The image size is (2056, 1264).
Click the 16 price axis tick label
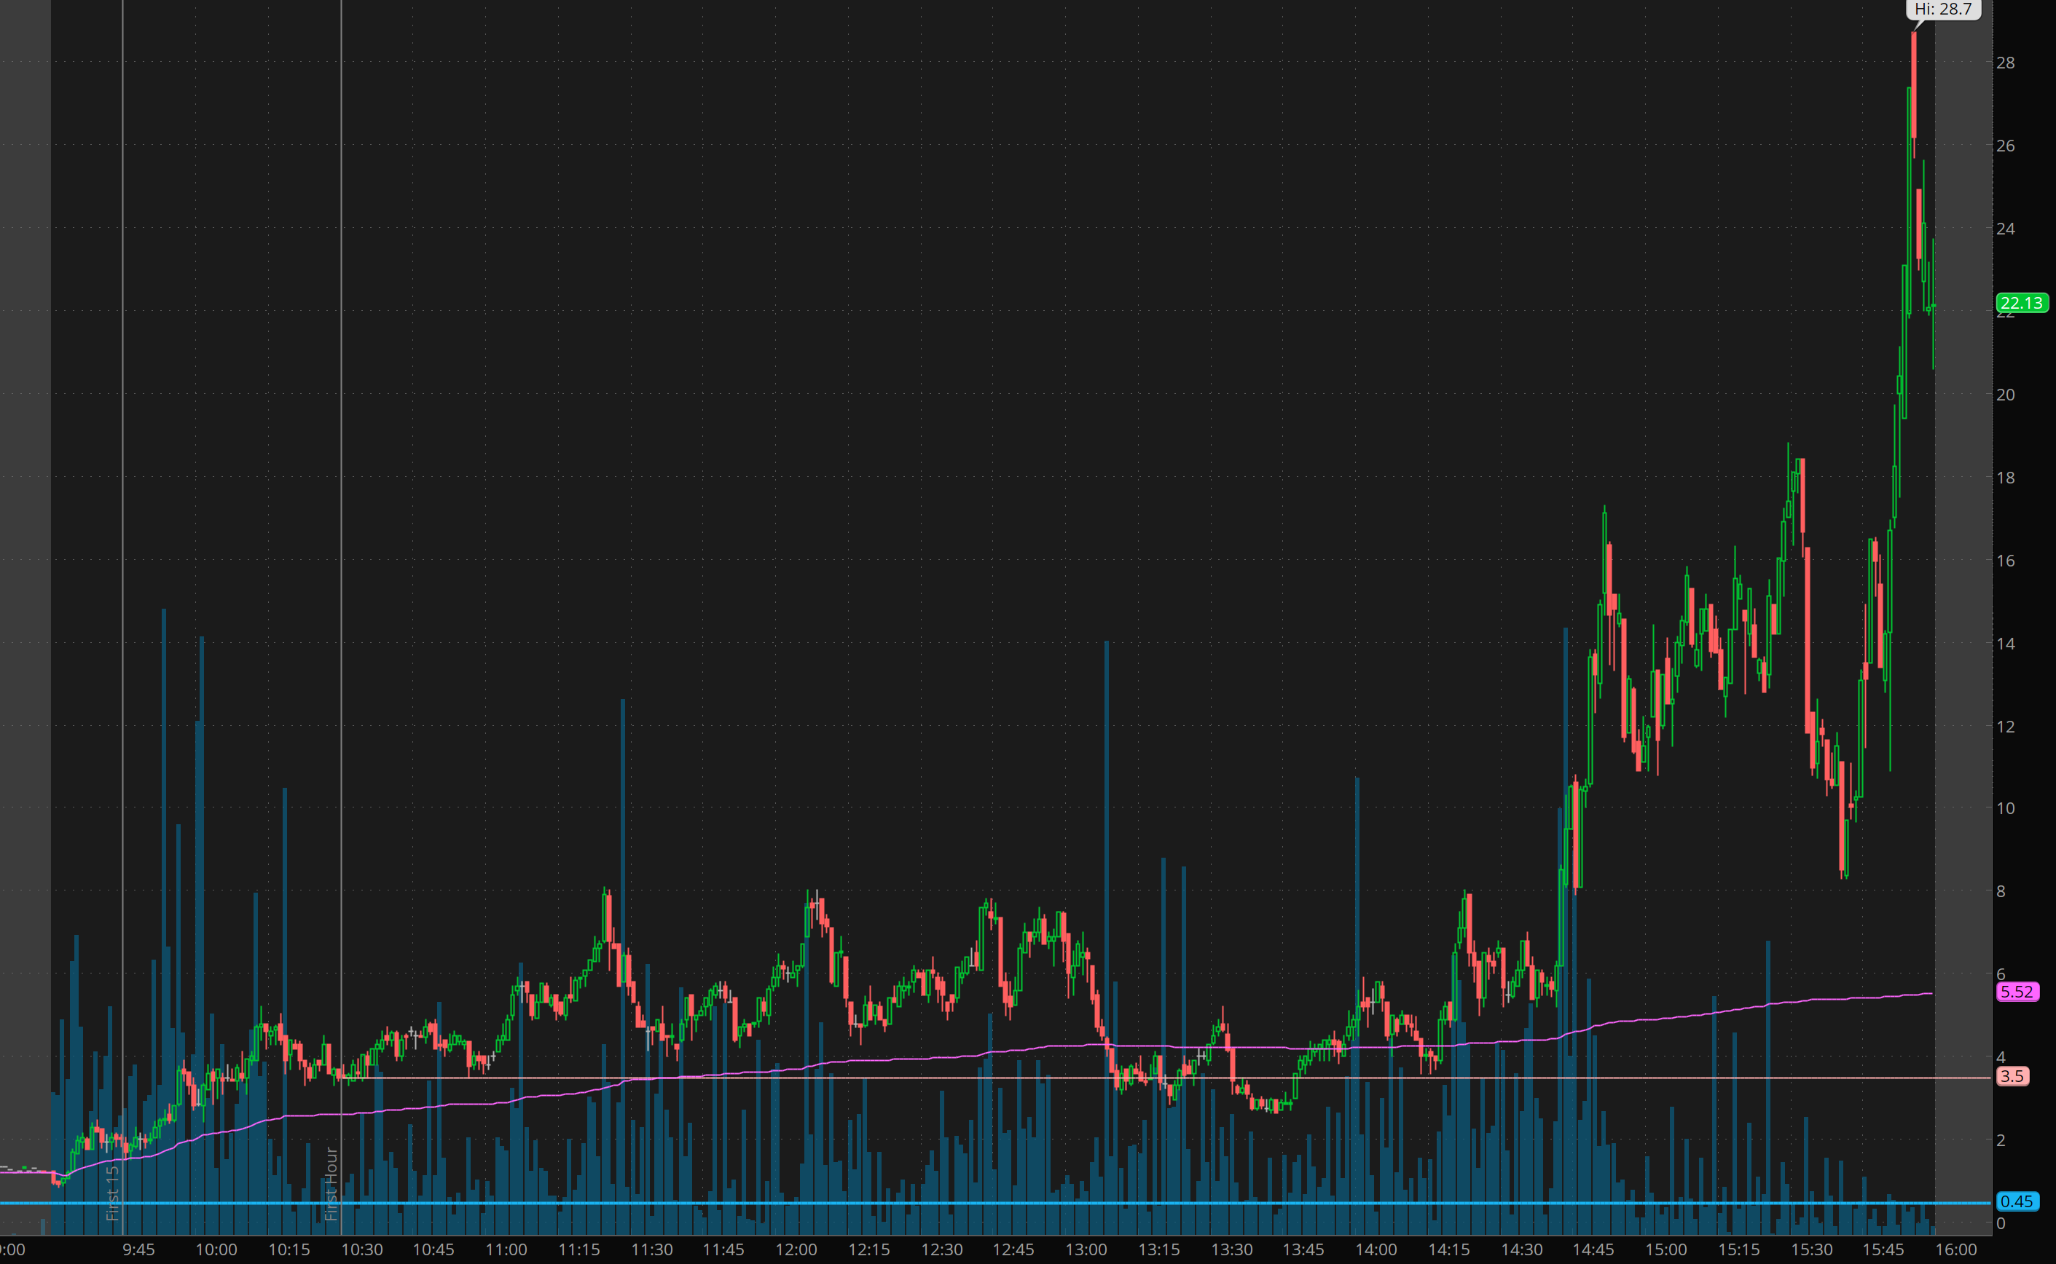click(2005, 561)
